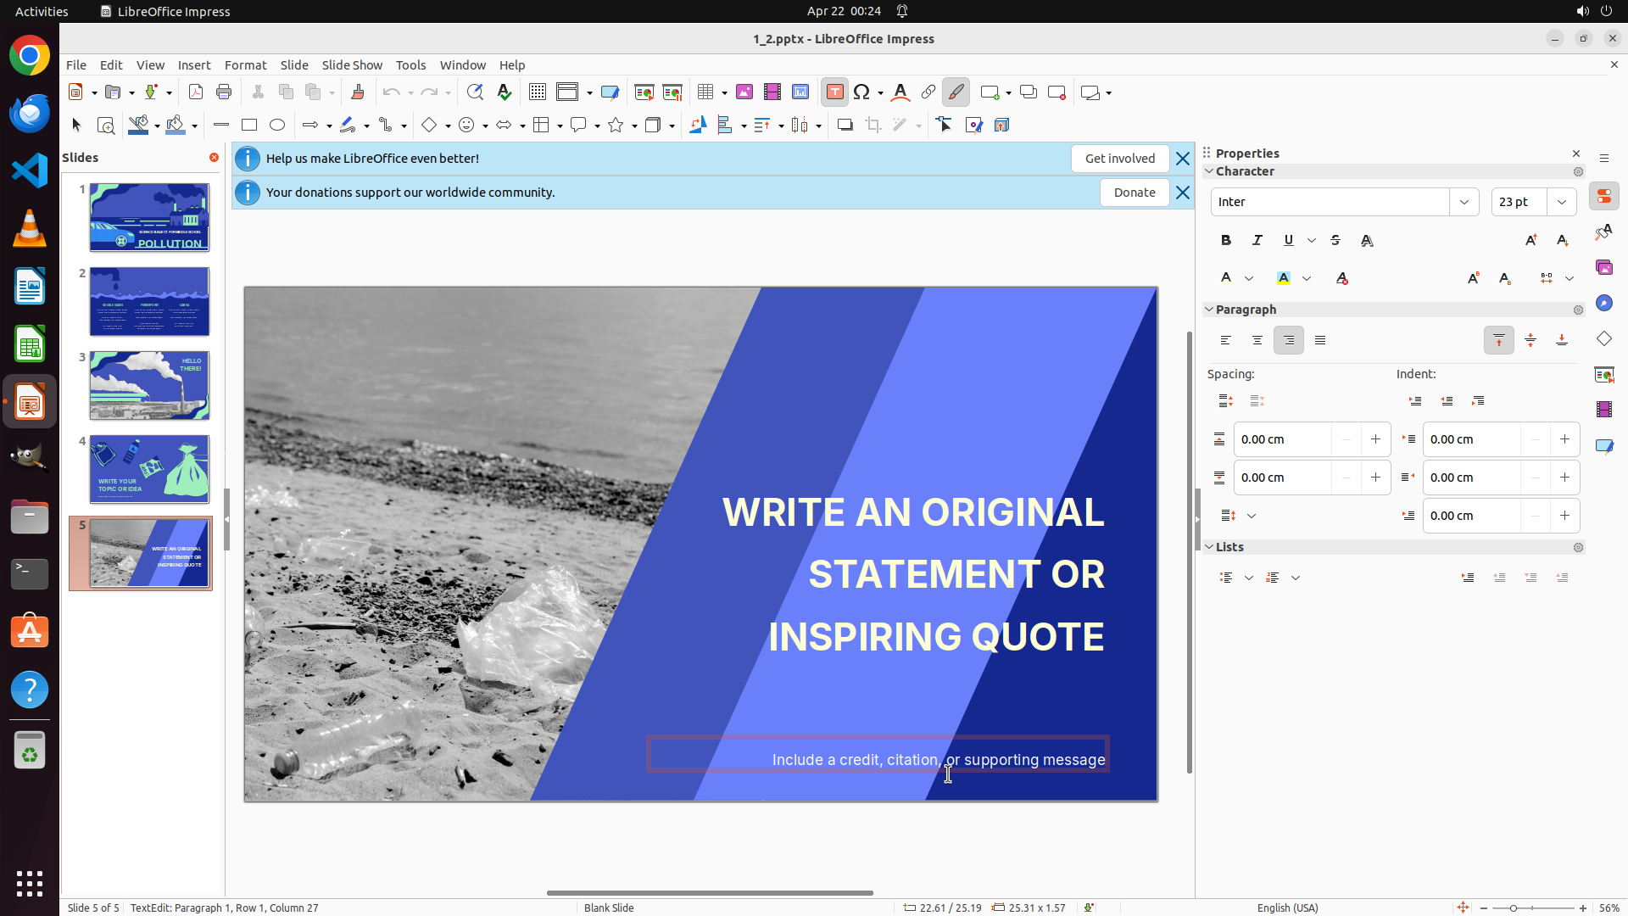Click the Donate button
Viewport: 1628px width, 916px height.
coord(1135,193)
